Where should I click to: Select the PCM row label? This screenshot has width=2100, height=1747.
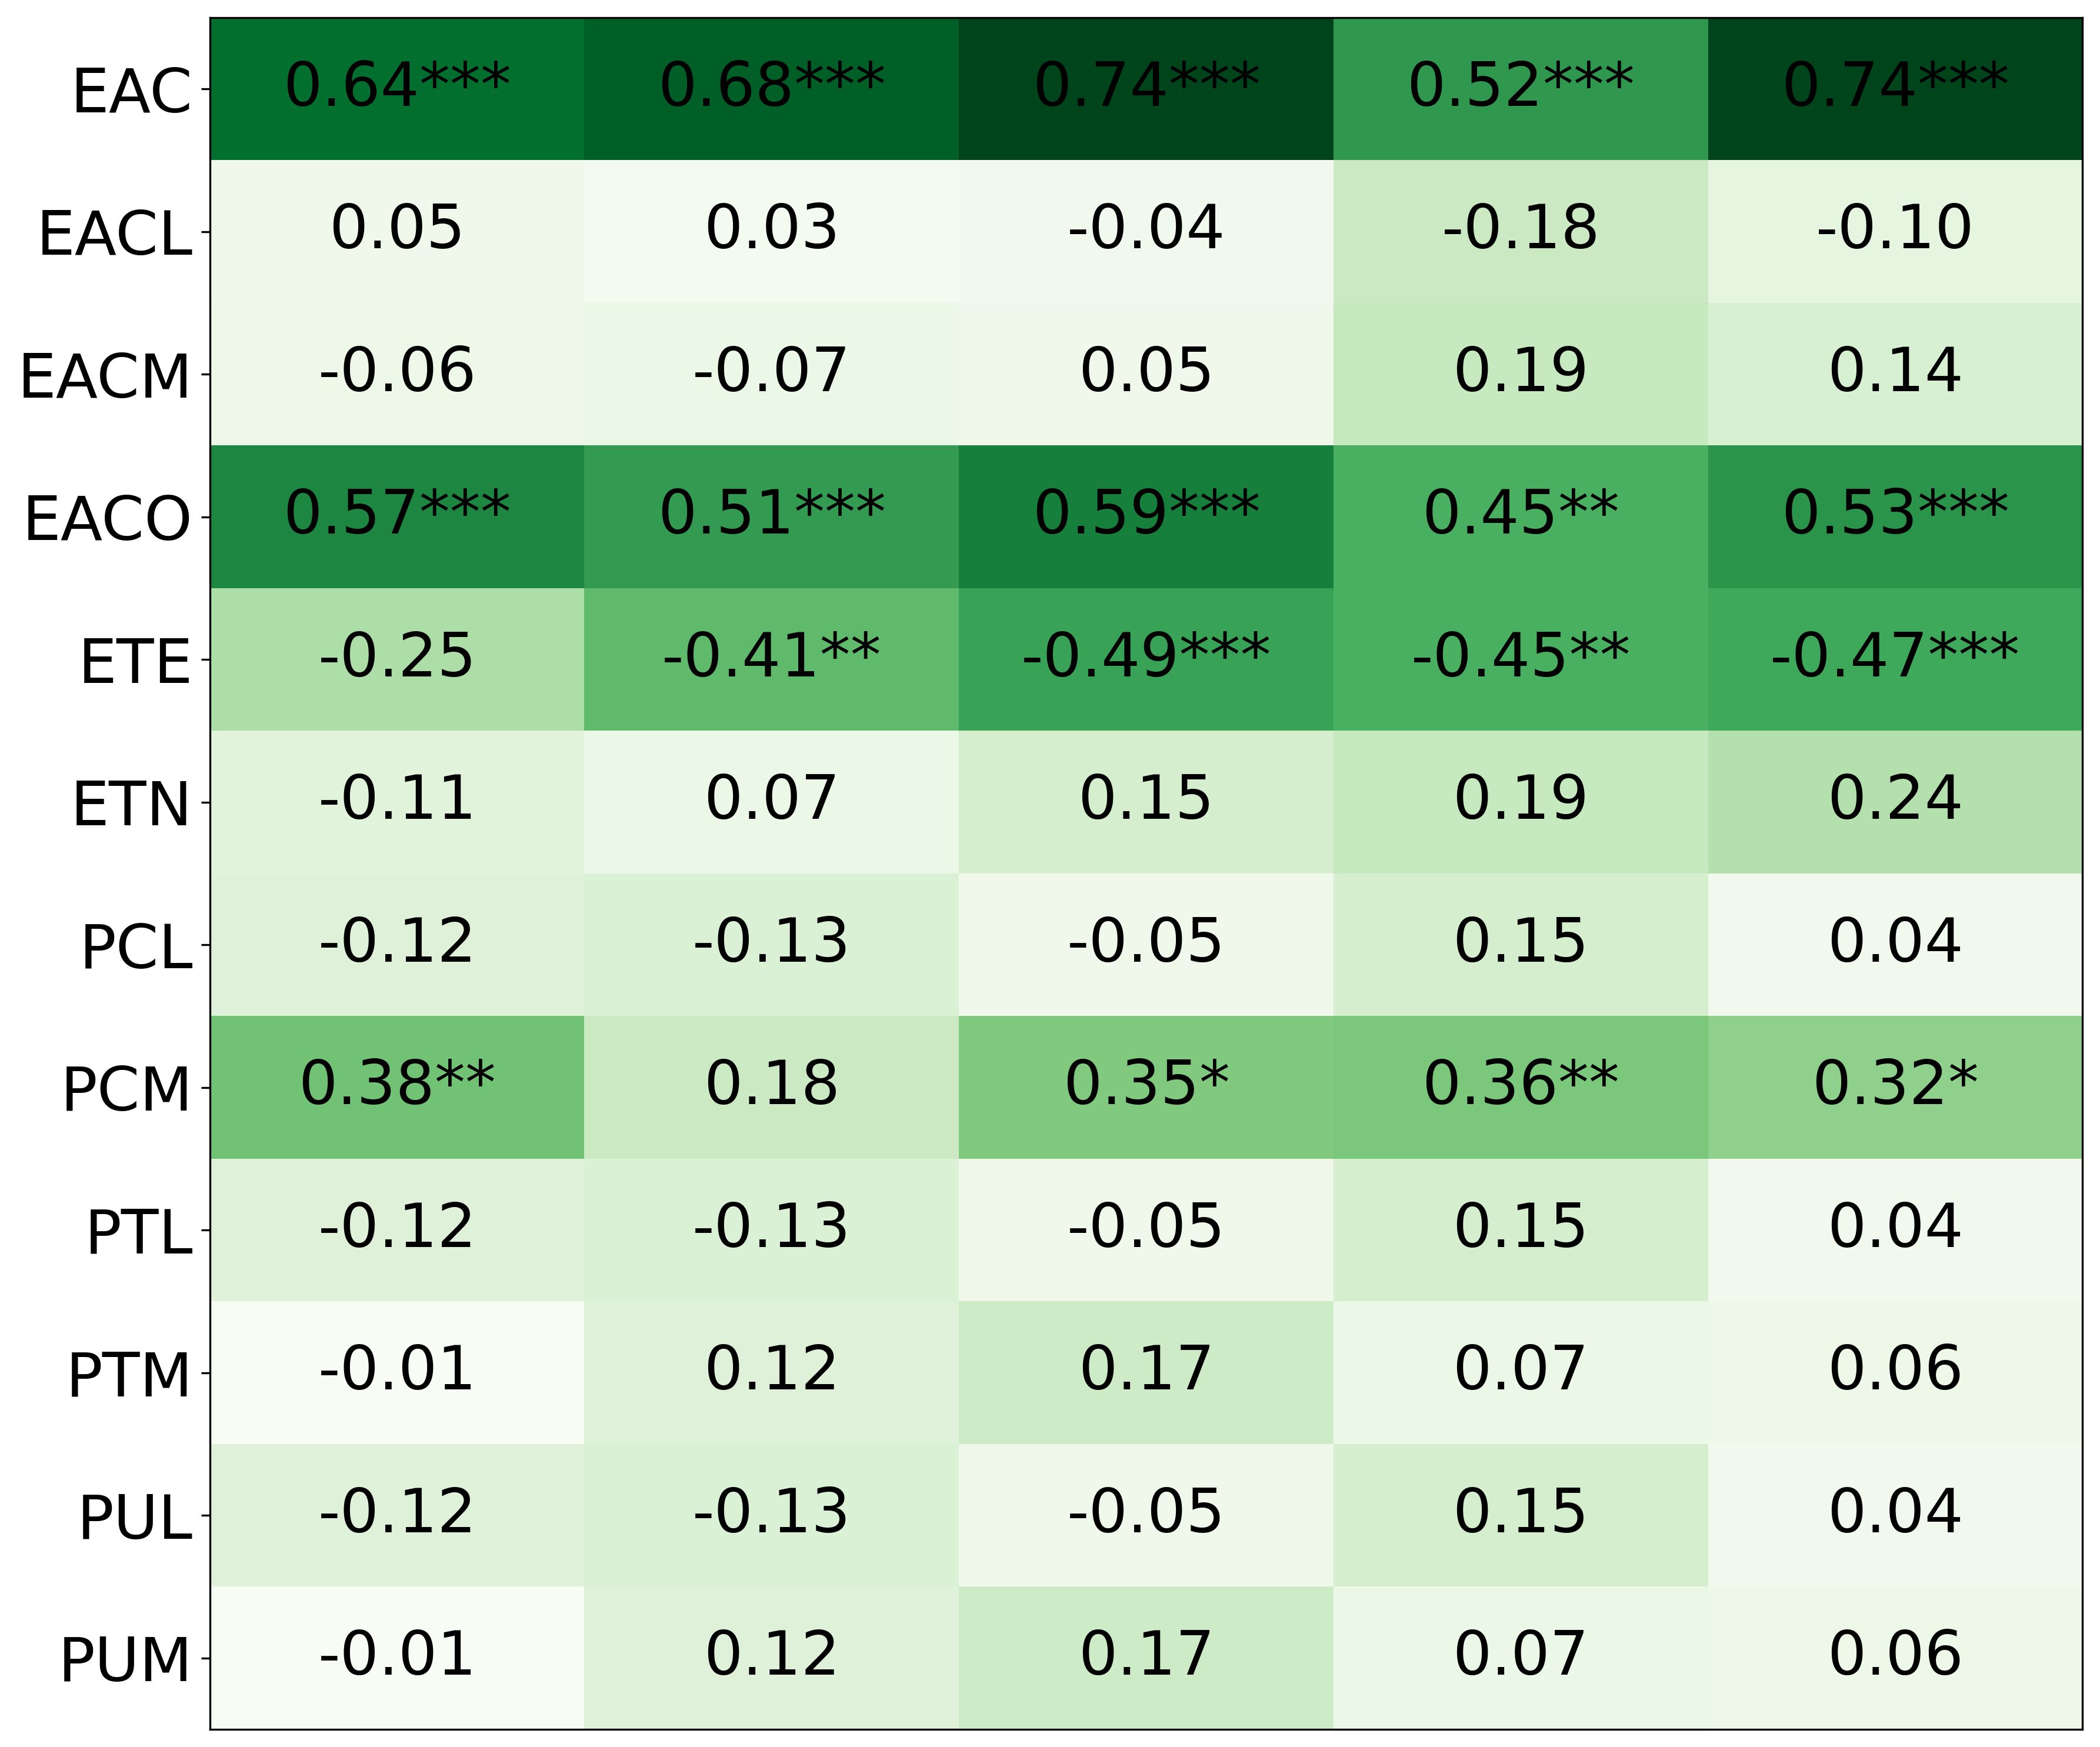click(x=126, y=1089)
